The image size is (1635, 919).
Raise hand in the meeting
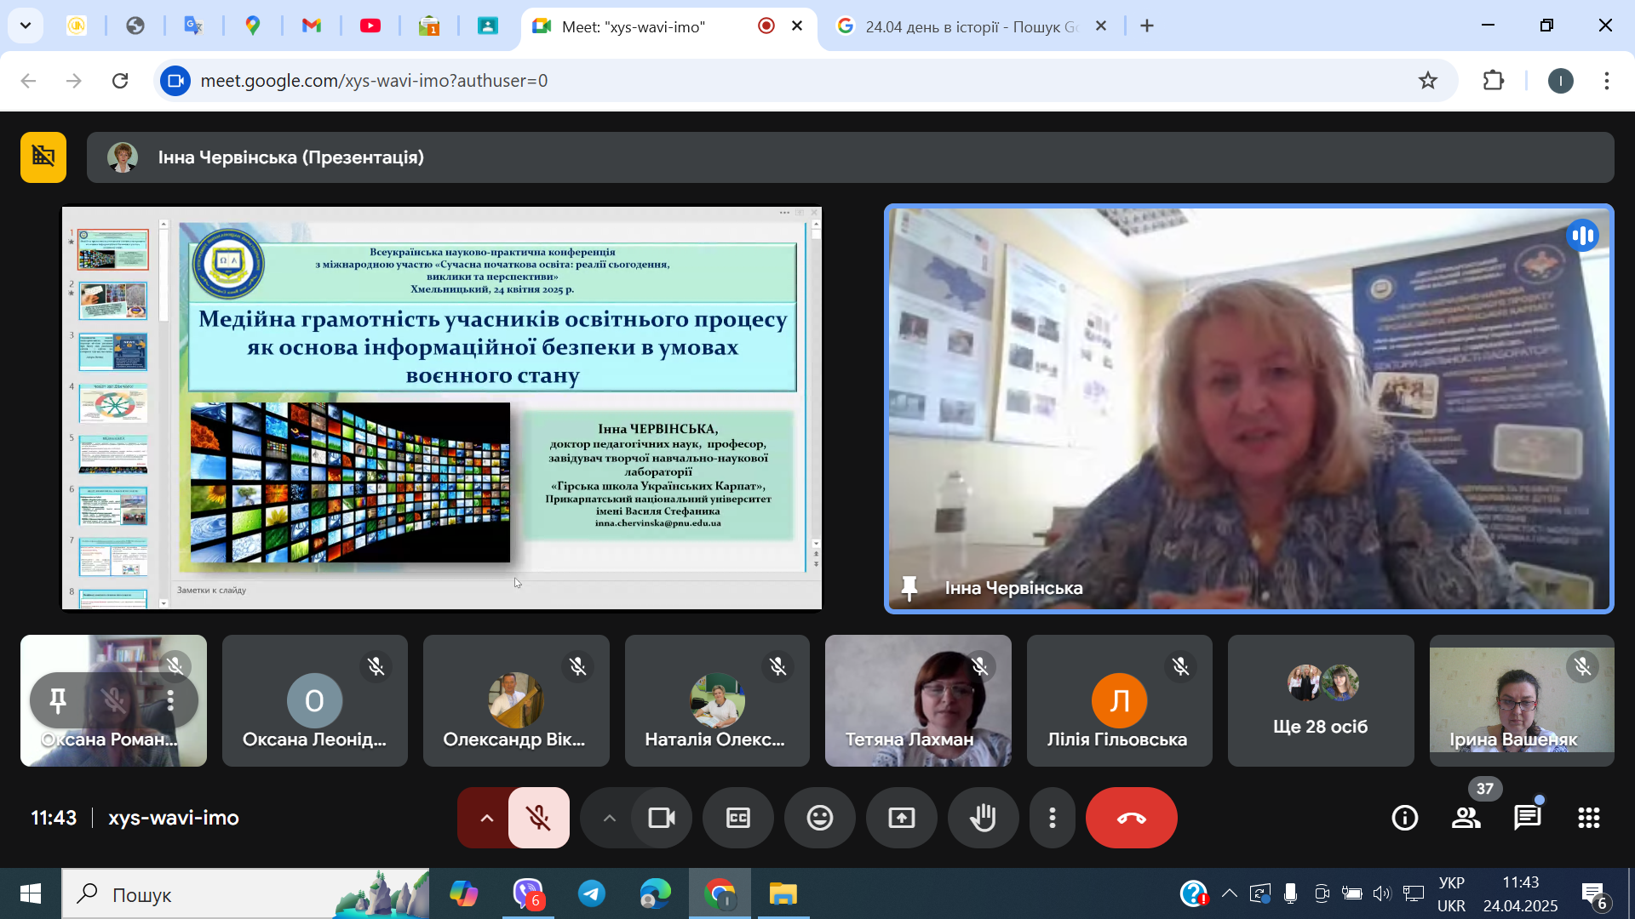[983, 818]
